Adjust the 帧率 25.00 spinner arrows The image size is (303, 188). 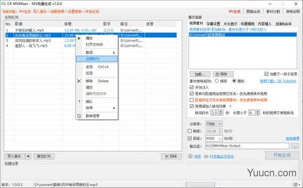tap(220, 131)
